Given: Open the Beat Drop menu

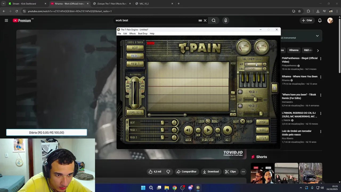Looking at the screenshot, I should tap(143, 34).
